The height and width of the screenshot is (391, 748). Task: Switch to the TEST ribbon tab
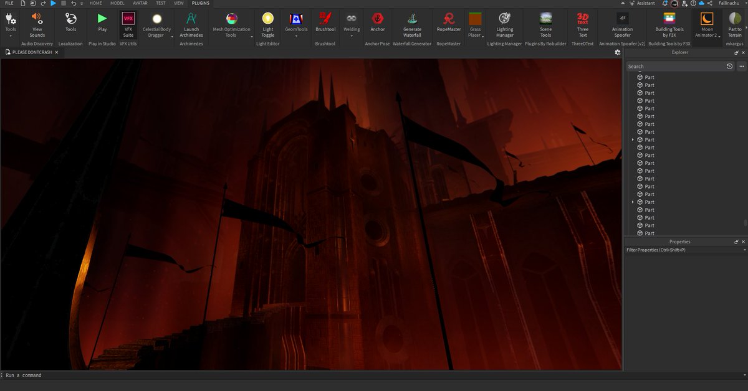(161, 3)
